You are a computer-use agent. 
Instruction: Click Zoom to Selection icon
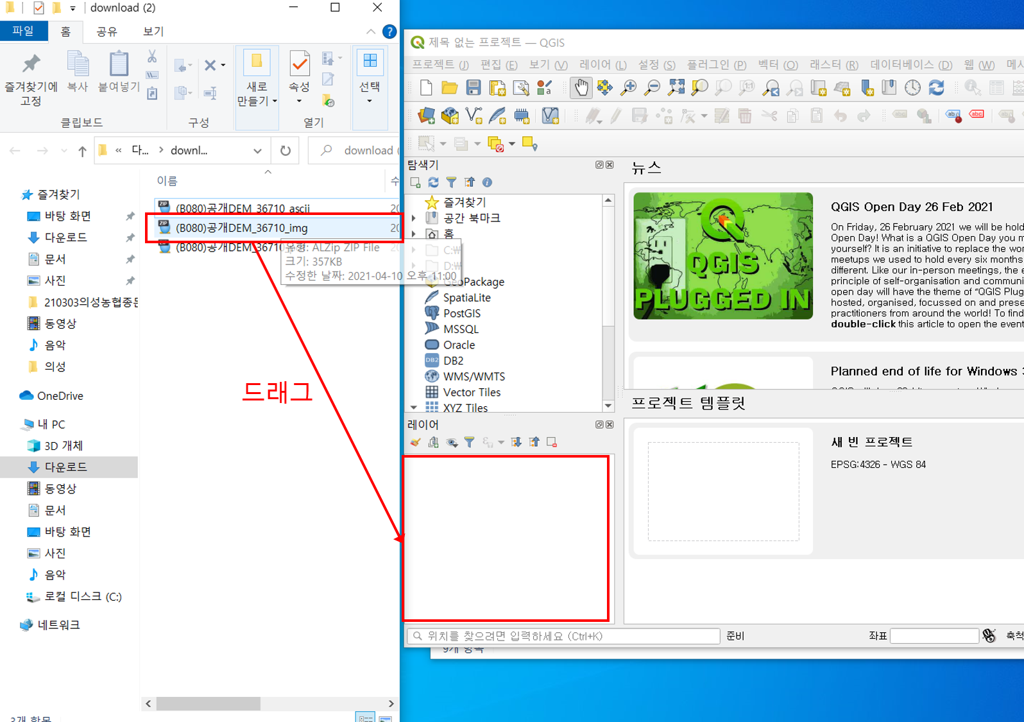click(699, 88)
